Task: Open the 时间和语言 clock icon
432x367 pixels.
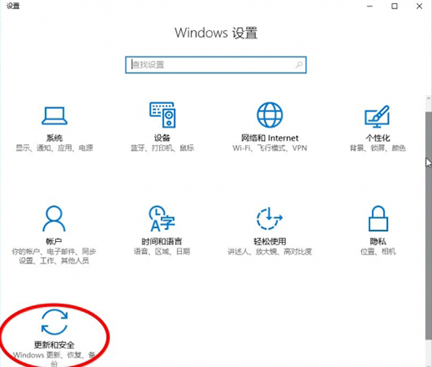Action: pyautogui.click(x=162, y=219)
